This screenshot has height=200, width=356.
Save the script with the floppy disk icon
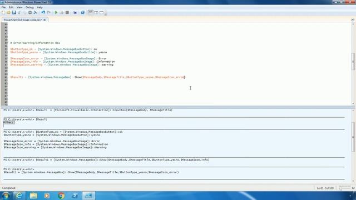(14, 13)
